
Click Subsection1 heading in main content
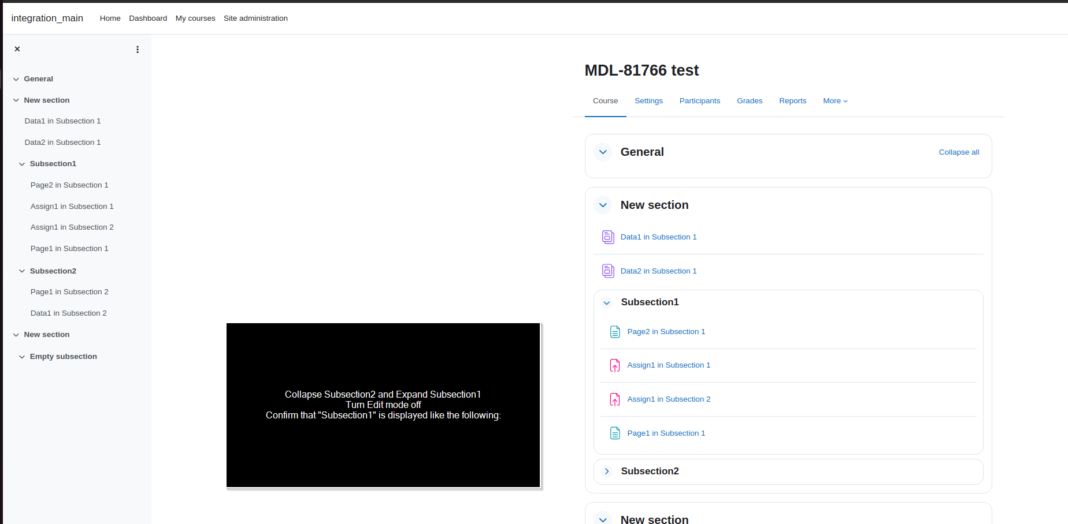(x=650, y=302)
